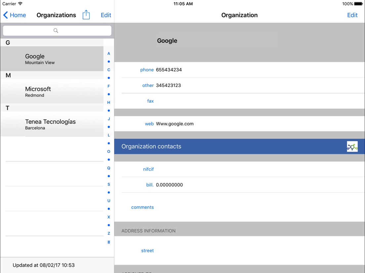This screenshot has width=365, height=273.
Task: Jump to index letter C
Action: point(109,70)
